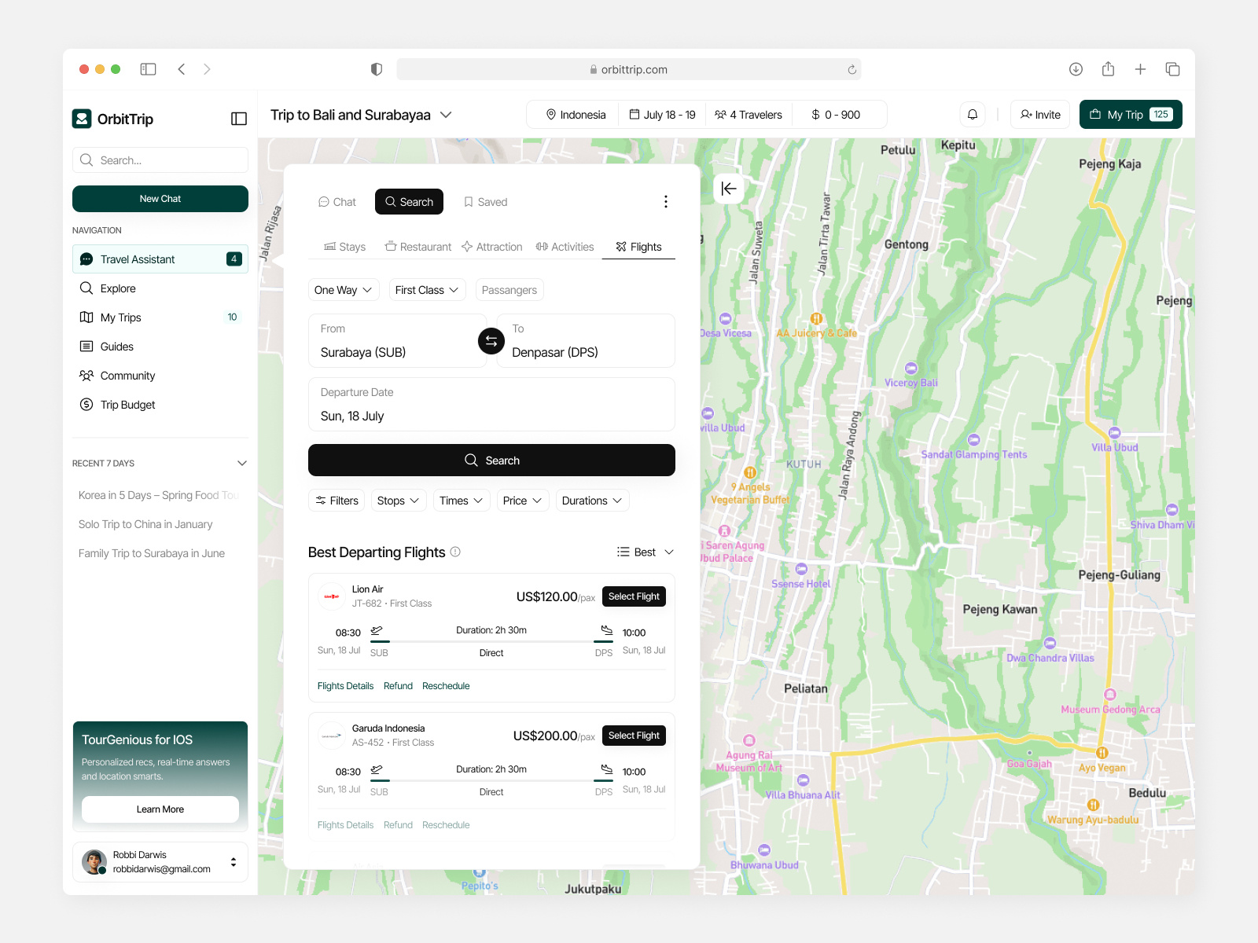1258x943 pixels.
Task: Expand the One Way trip type dropdown
Action: 343,289
